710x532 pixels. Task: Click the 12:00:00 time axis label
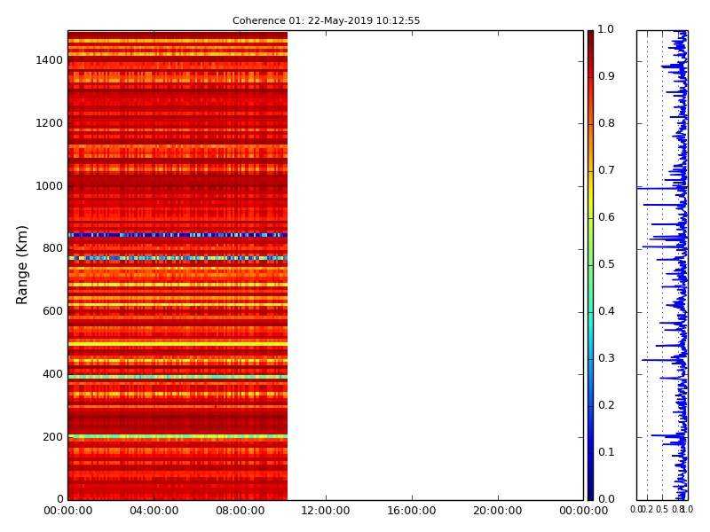coord(326,511)
